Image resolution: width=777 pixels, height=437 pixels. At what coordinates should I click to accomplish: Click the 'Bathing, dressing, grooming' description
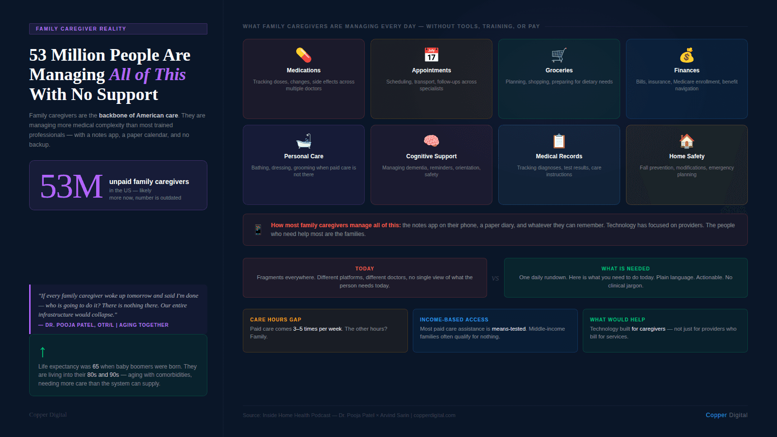[304, 171]
